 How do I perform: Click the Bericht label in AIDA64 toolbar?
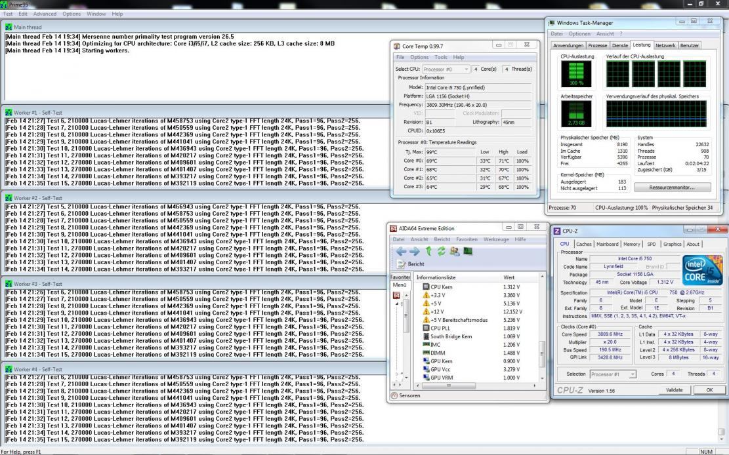415,264
